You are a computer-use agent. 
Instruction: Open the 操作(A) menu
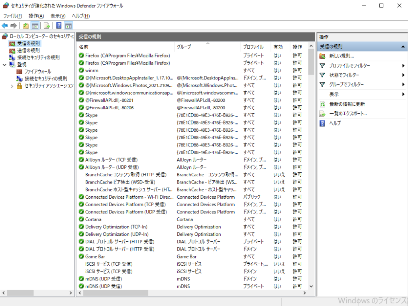pyautogui.click(x=36, y=16)
